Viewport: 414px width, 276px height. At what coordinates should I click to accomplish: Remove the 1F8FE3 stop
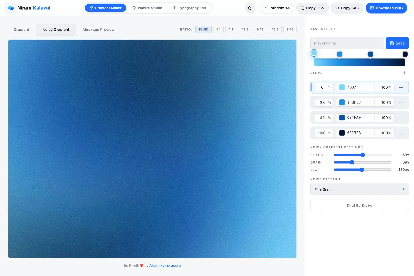point(401,102)
